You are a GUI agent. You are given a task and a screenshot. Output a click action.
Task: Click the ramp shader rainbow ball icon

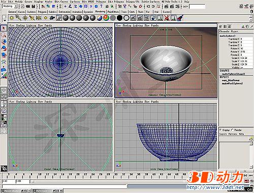coord(106,18)
